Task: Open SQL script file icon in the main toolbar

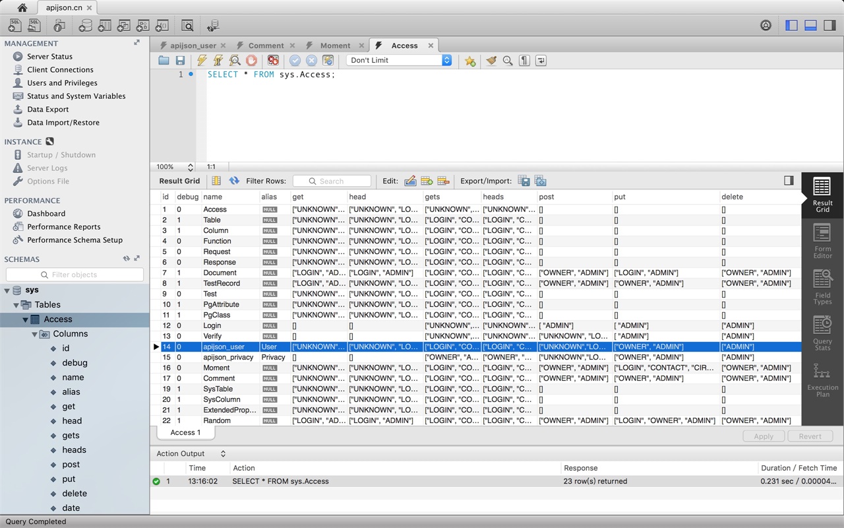Action: coord(35,26)
